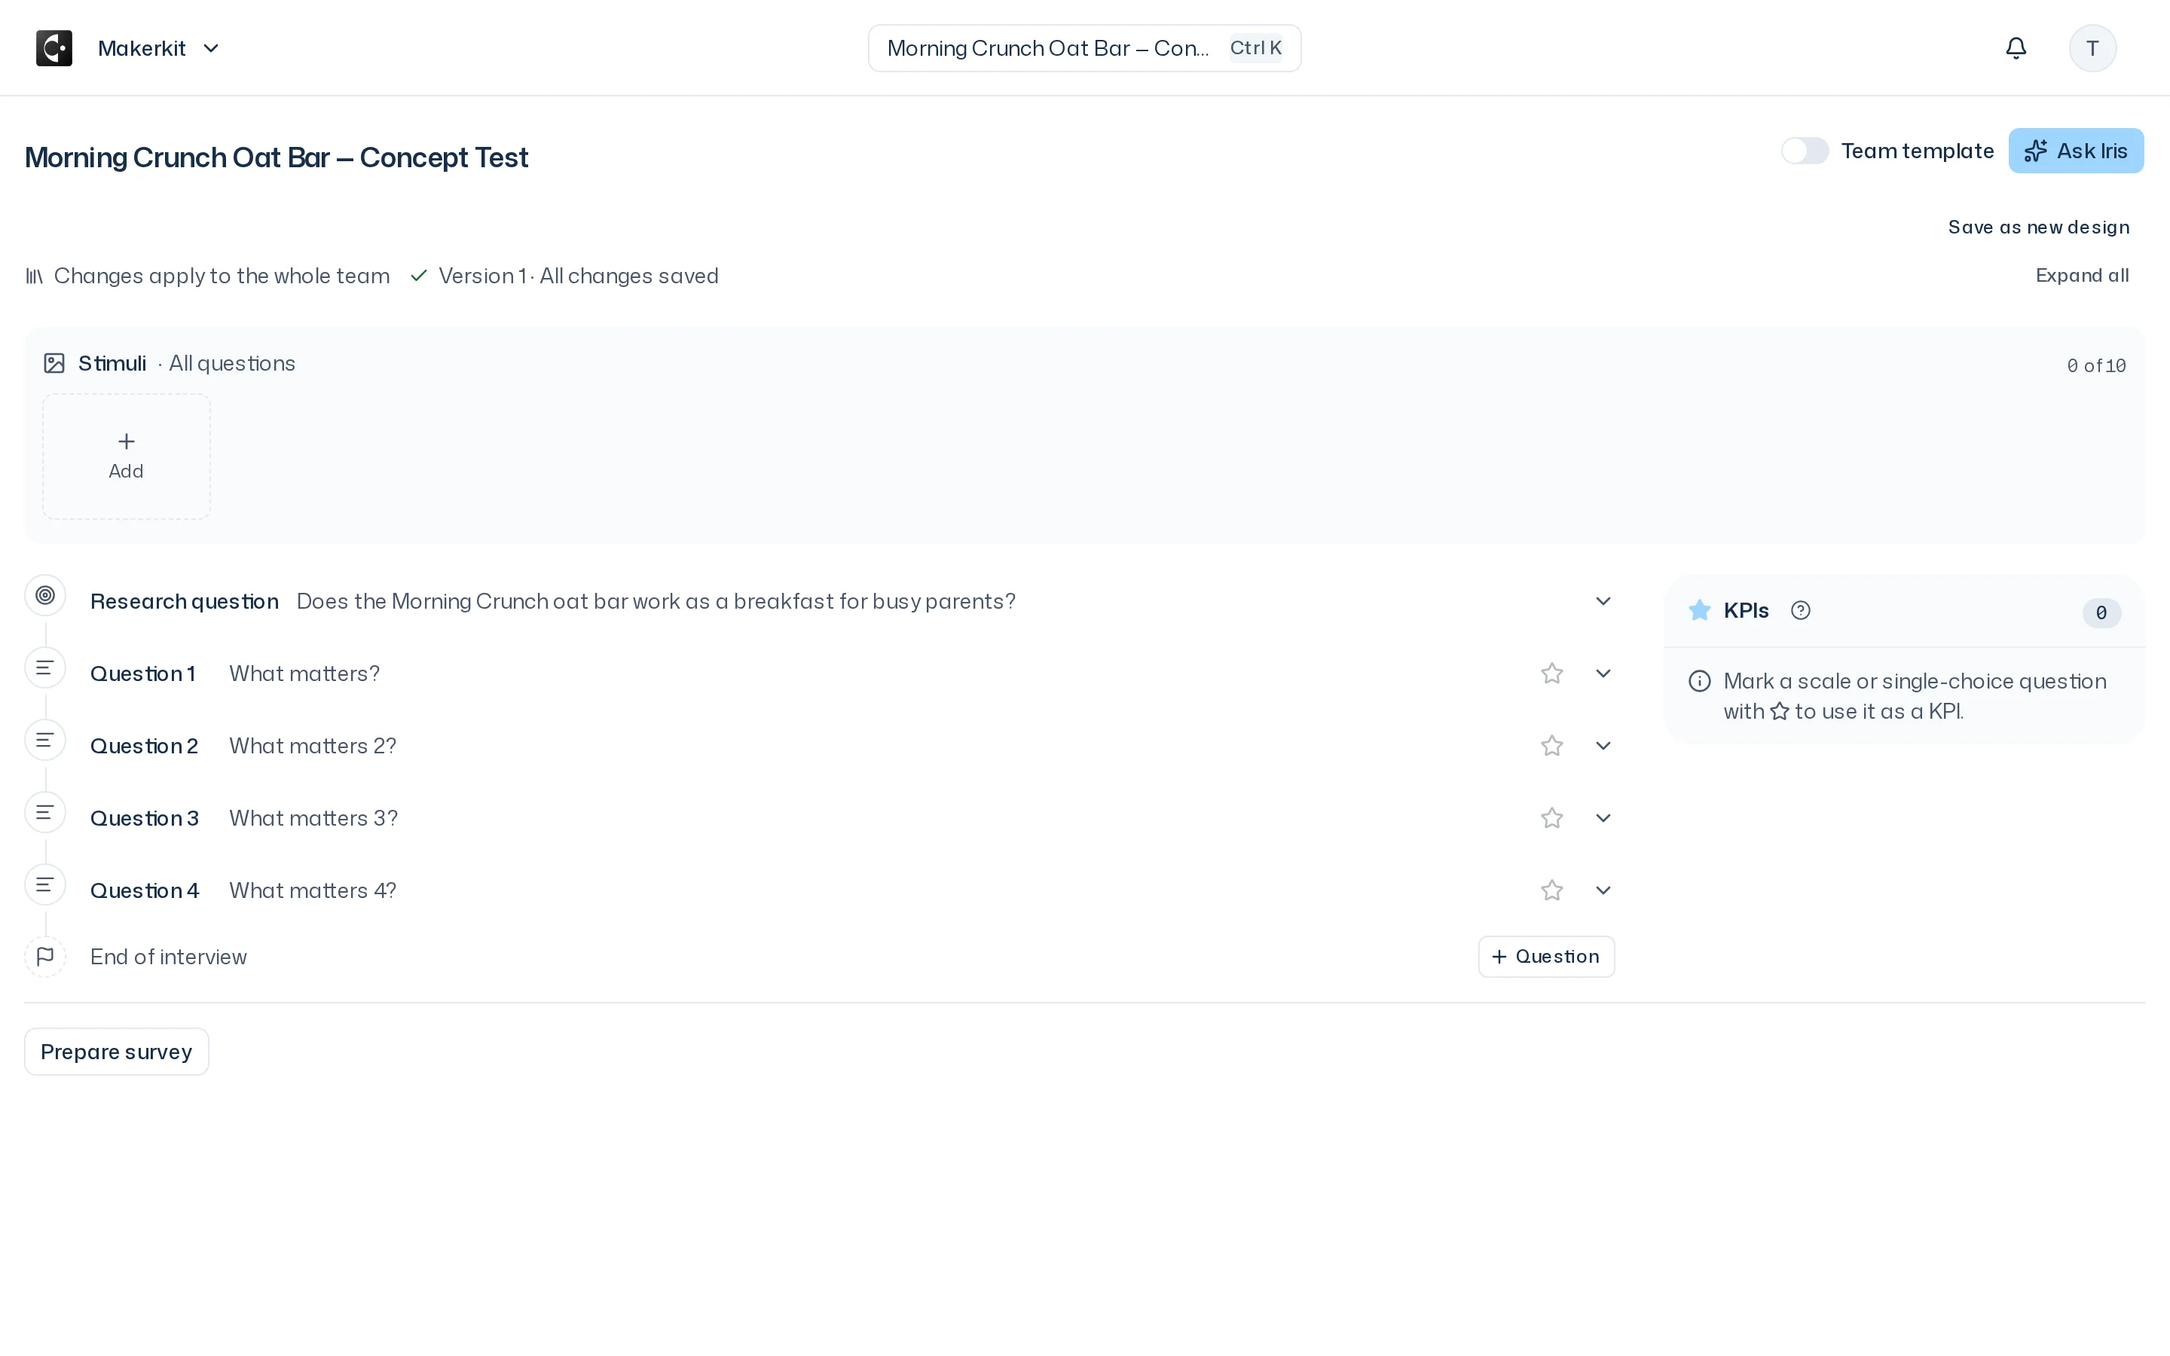Star Question 2 as a KPI
Viewport: 2170px width, 1356px height.
(1551, 746)
